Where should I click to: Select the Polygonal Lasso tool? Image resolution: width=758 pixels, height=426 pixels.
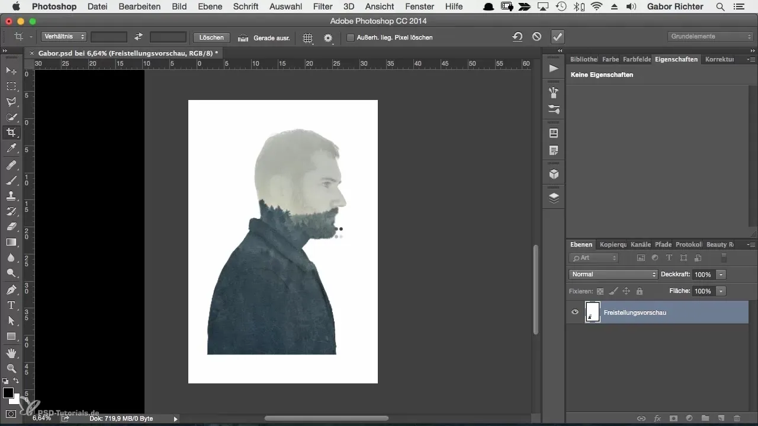click(11, 102)
